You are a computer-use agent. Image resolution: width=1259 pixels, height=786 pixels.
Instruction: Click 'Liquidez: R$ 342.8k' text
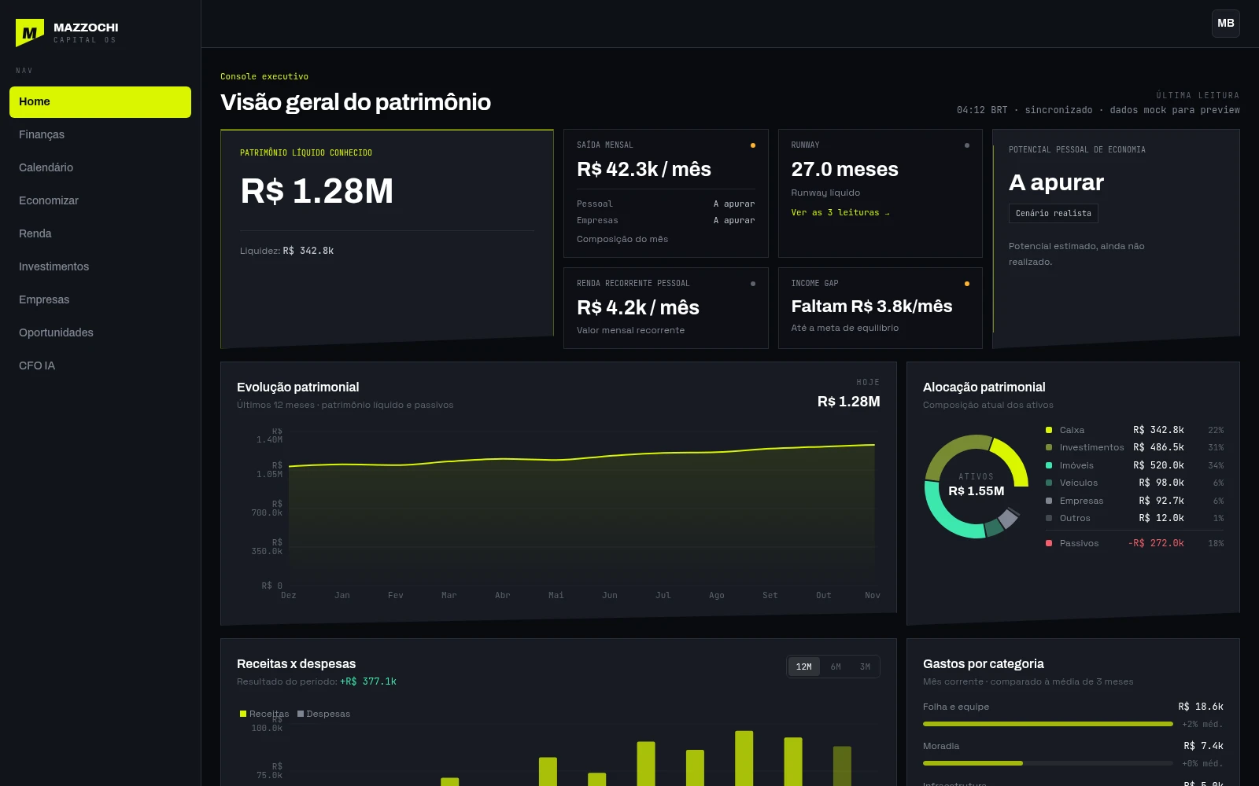click(x=287, y=251)
